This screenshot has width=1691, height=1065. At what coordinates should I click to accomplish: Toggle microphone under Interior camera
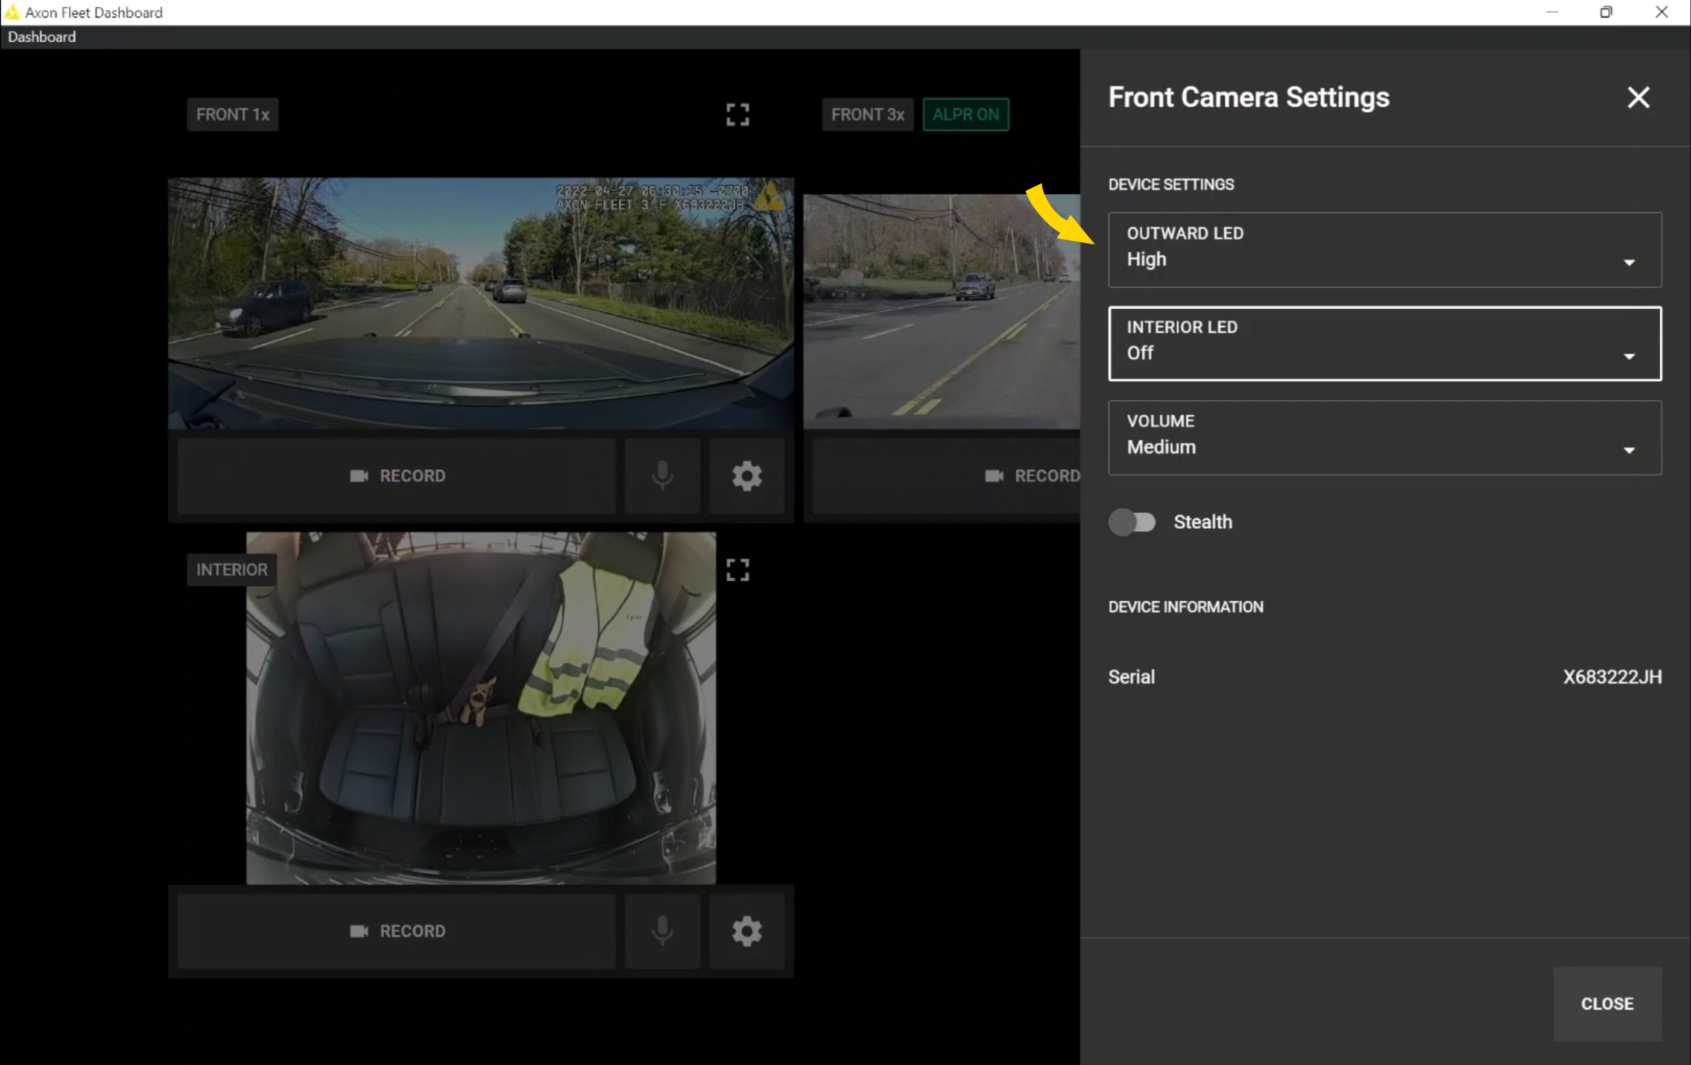(662, 931)
